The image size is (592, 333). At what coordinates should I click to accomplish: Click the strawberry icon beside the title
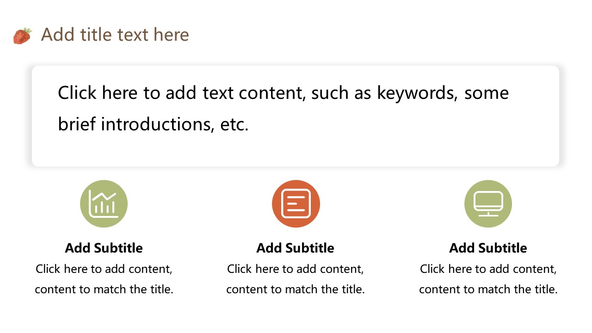[22, 36]
